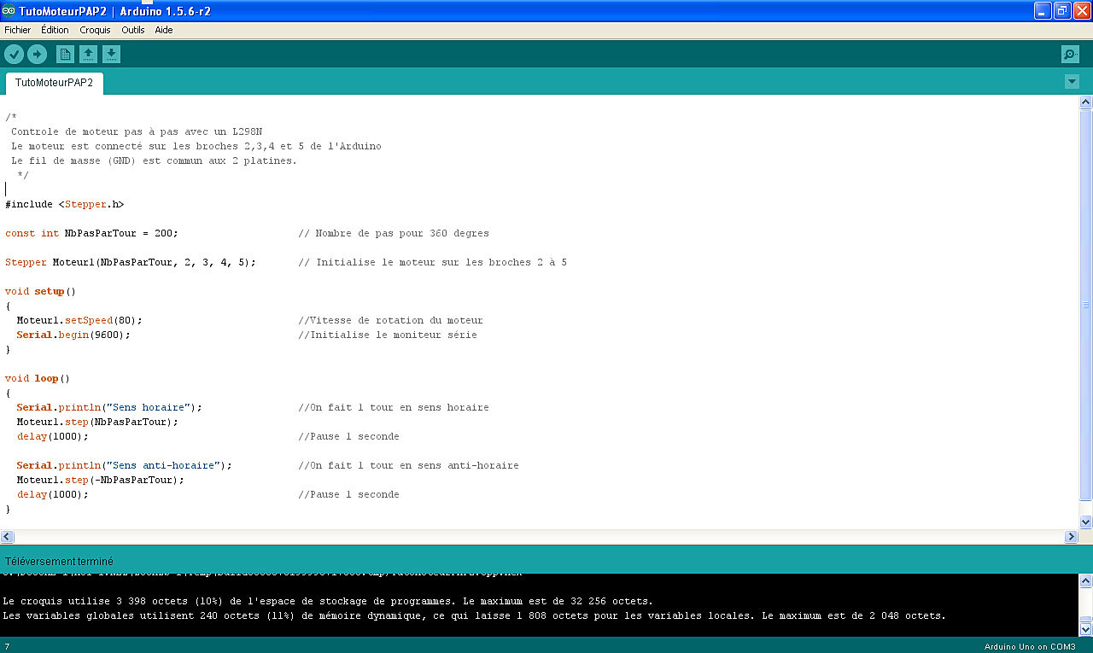Click the down arrow of the vertical scrollbar
Image resolution: width=1093 pixels, height=653 pixels.
(1085, 522)
